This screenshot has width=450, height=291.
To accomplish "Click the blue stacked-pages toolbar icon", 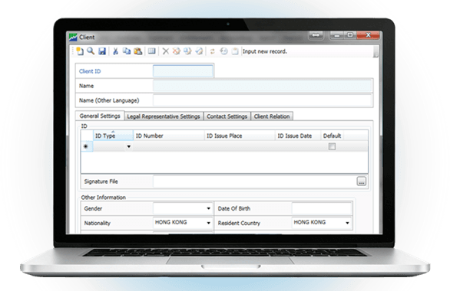I will (x=187, y=51).
